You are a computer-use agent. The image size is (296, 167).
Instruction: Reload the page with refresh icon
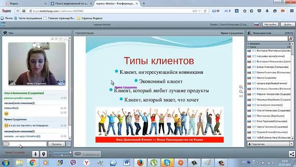tap(205, 11)
